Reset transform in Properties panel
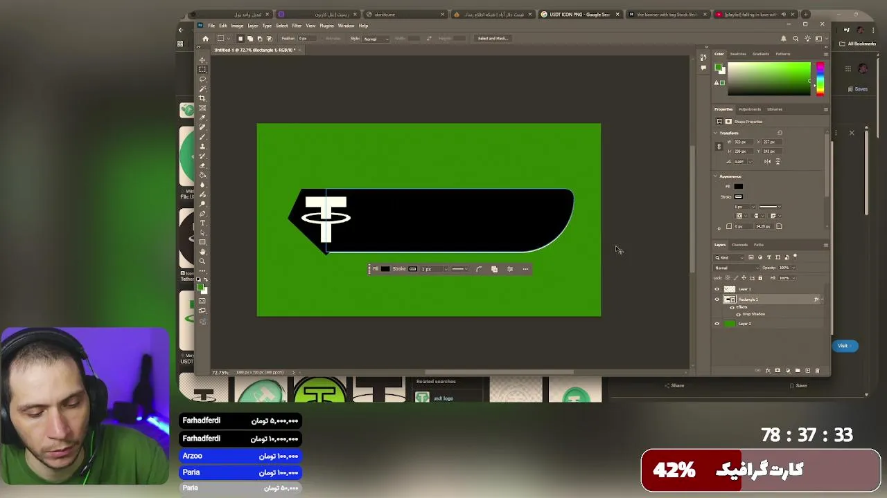 pos(780,133)
